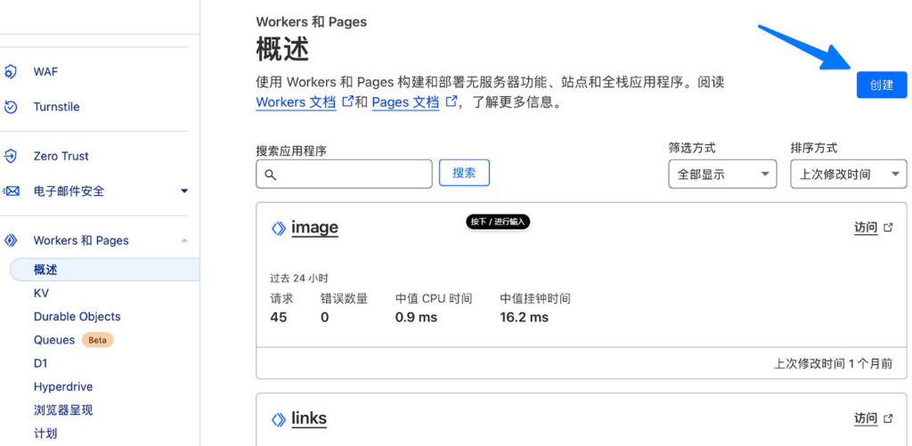
Task: Open Hyperdrive in the sidebar
Action: pyautogui.click(x=63, y=386)
